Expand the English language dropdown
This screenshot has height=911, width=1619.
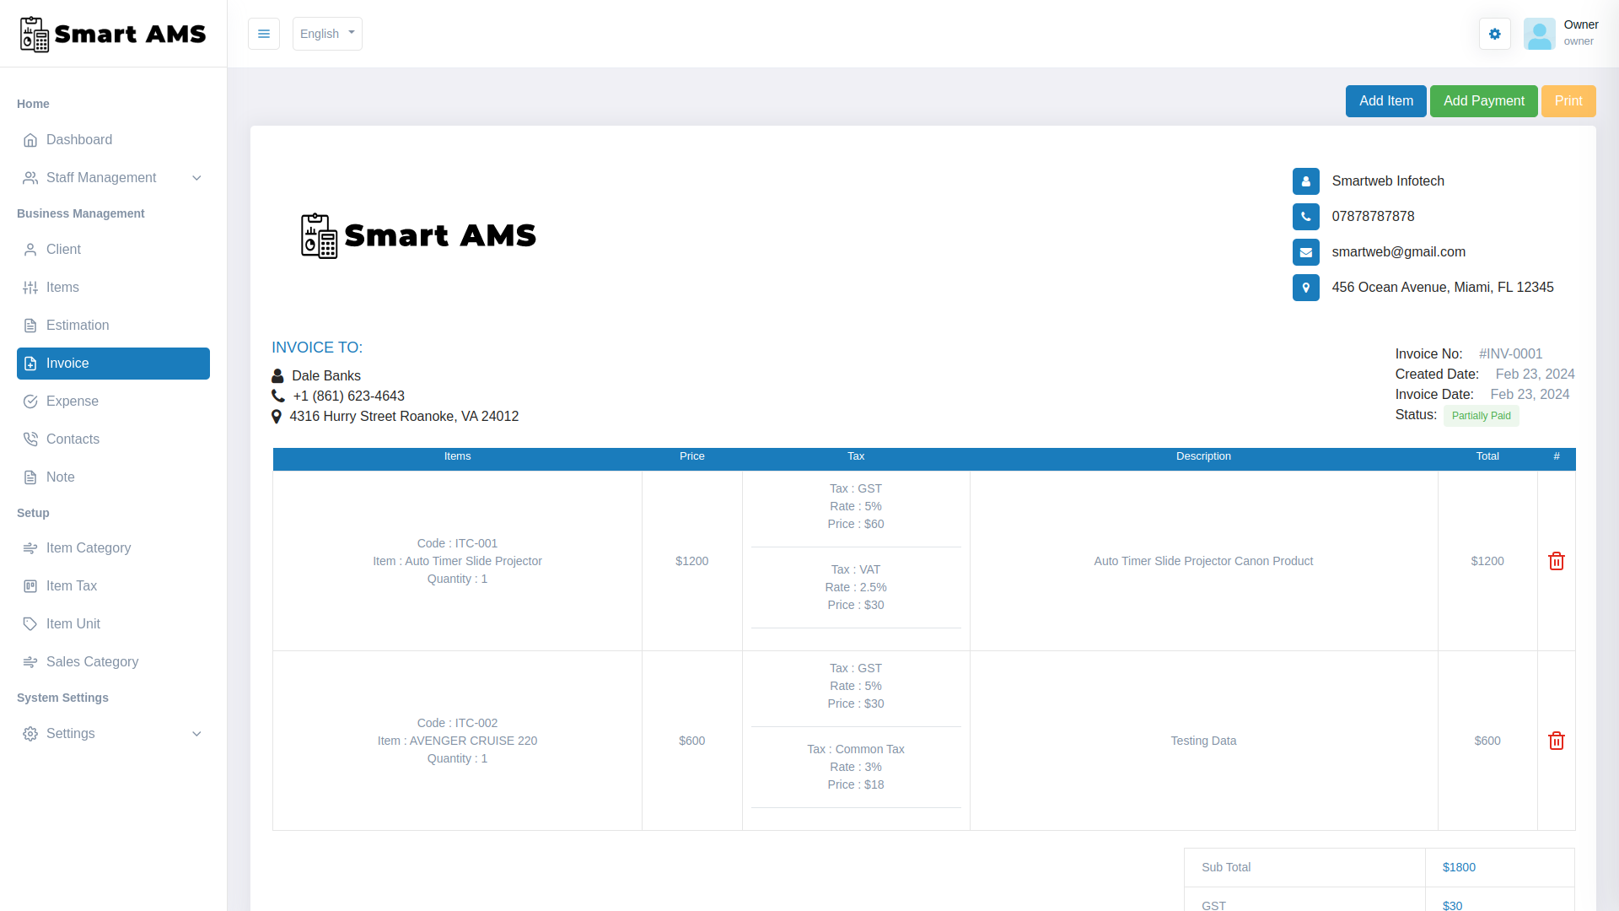click(x=327, y=34)
